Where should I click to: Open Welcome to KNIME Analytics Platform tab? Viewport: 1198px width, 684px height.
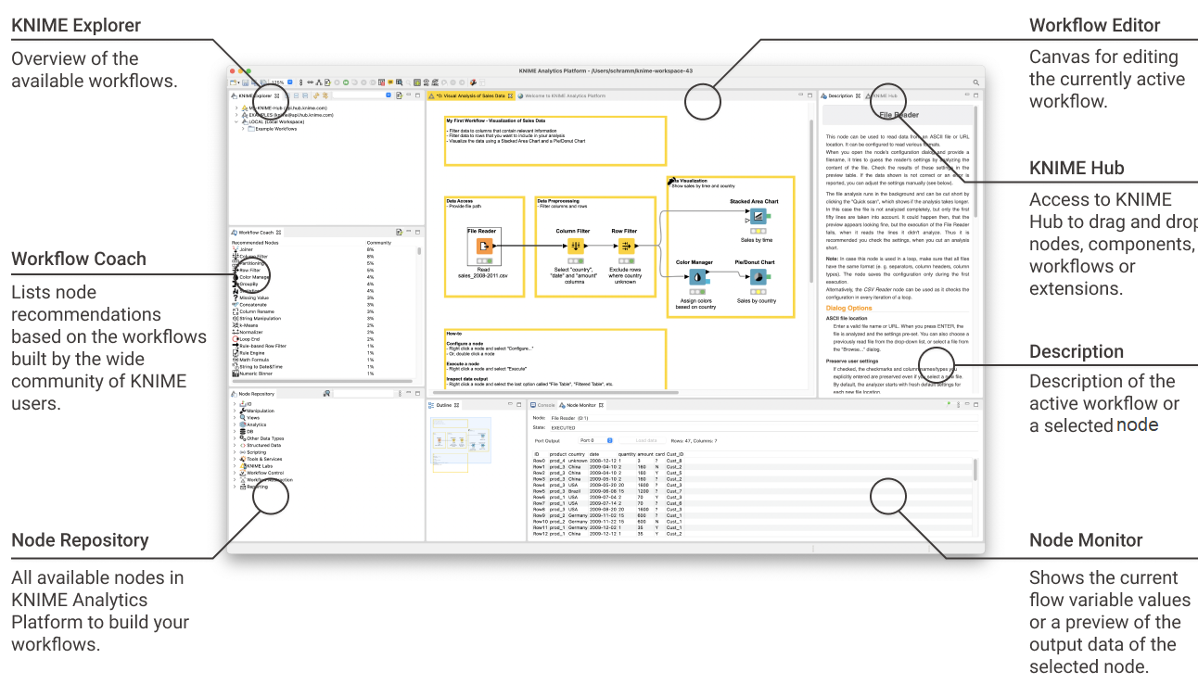coord(561,95)
